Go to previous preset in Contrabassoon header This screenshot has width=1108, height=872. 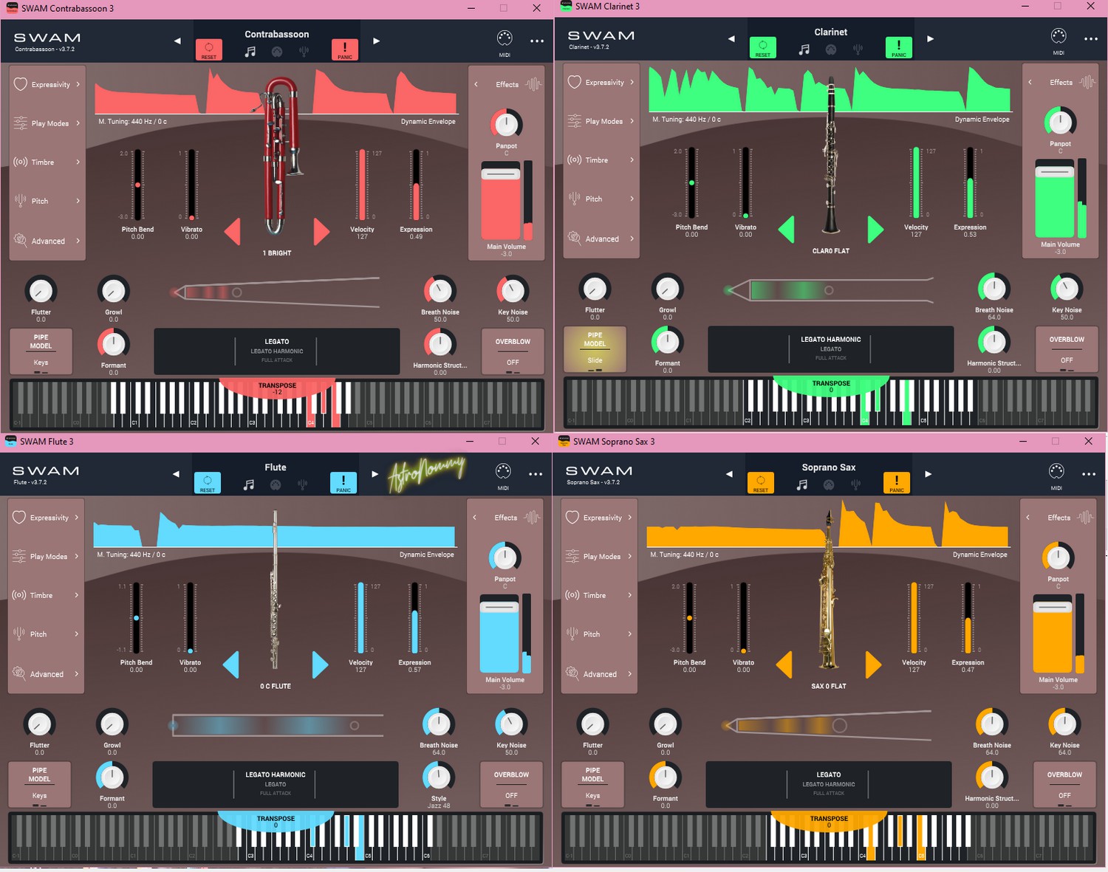[x=177, y=41]
